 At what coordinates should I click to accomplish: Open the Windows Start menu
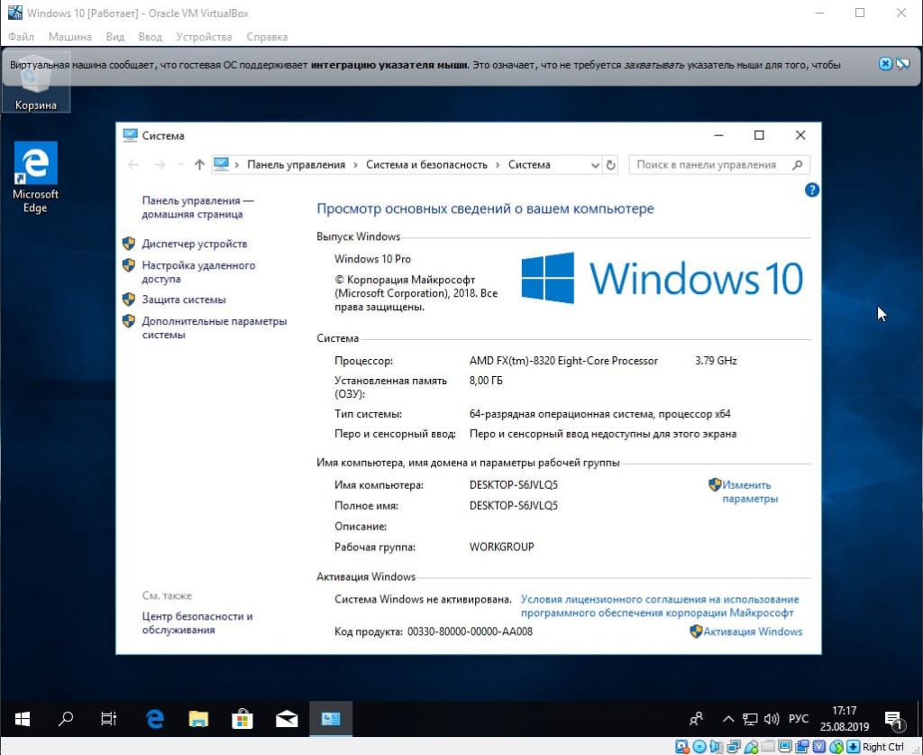tap(23, 719)
